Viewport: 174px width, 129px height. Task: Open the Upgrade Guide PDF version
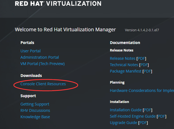click(x=143, y=123)
